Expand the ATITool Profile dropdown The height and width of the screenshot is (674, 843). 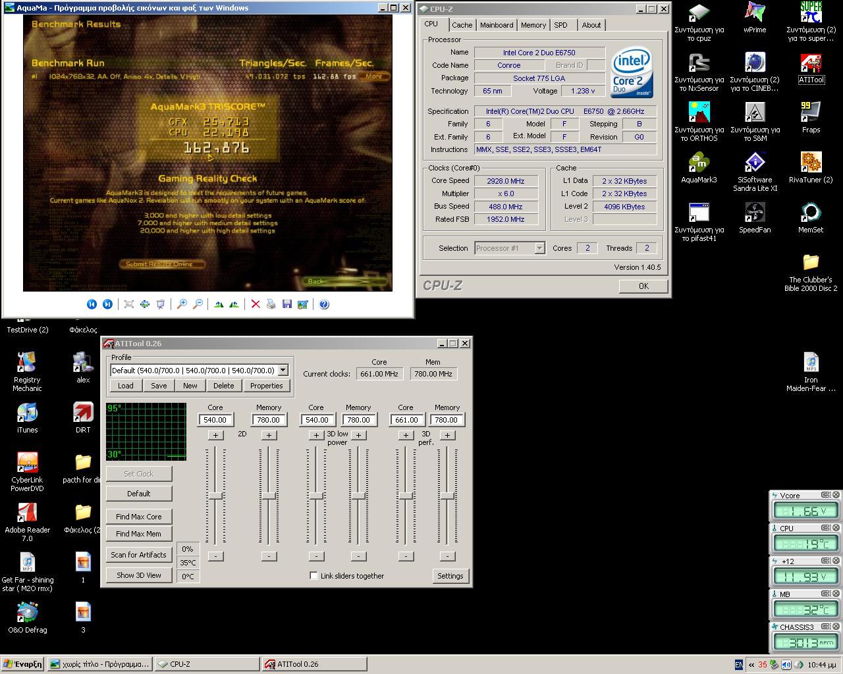click(x=283, y=371)
